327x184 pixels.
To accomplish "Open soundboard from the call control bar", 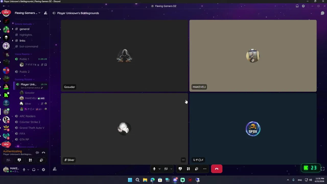I will click(196, 169).
